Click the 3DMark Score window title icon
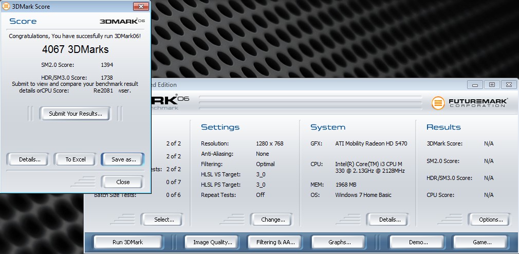519x254 pixels. click(6, 7)
